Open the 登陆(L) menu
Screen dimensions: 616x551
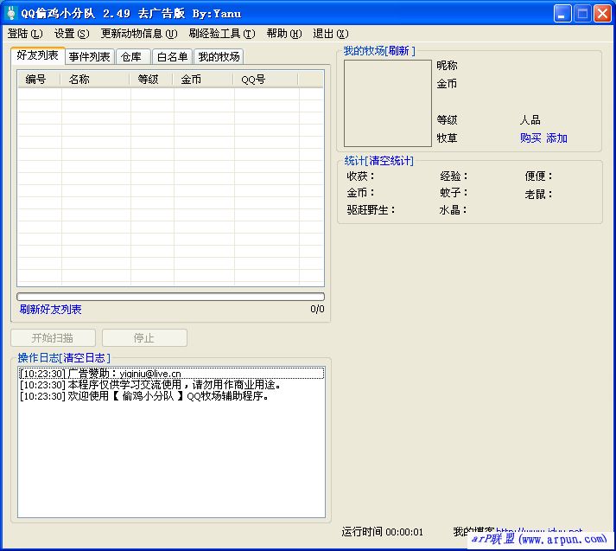pos(25,34)
